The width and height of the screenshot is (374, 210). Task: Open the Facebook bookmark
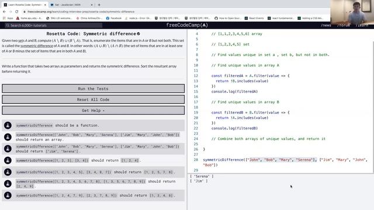[114, 18]
